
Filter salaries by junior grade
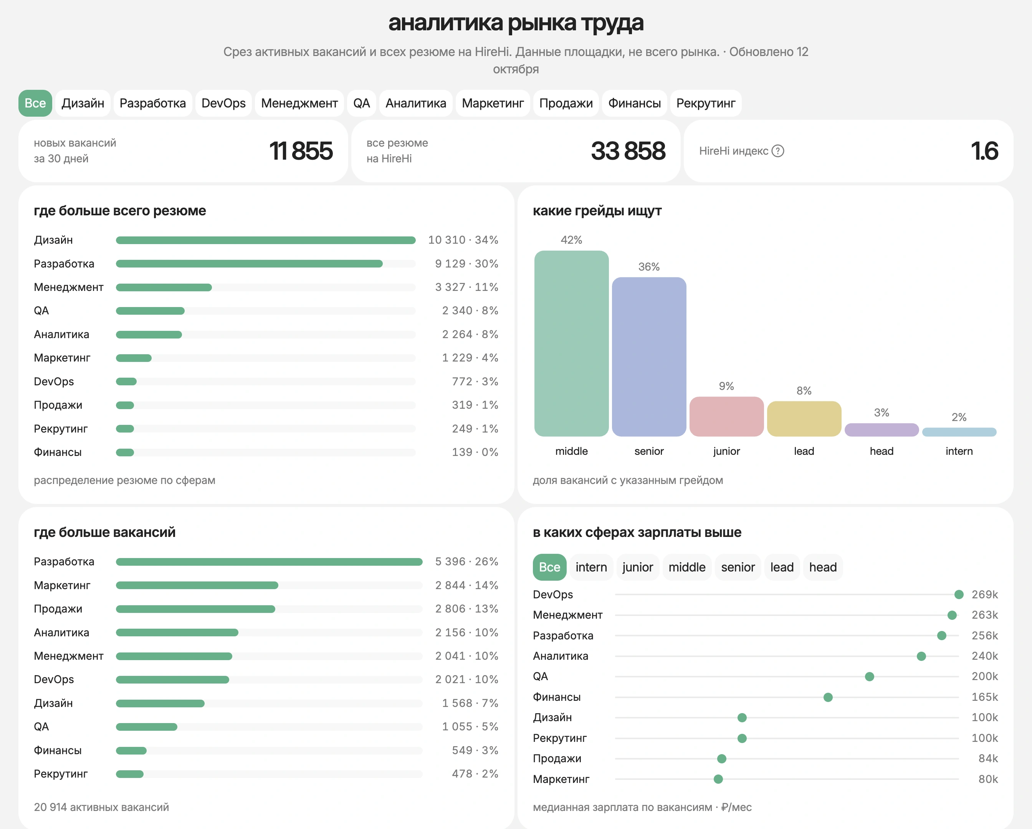click(x=638, y=567)
